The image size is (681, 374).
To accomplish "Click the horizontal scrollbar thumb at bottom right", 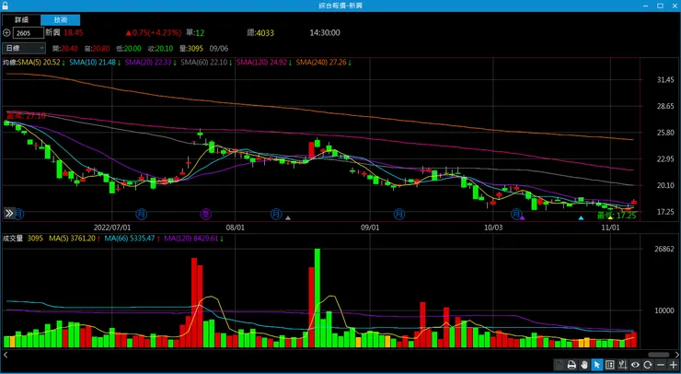I will coord(658,355).
